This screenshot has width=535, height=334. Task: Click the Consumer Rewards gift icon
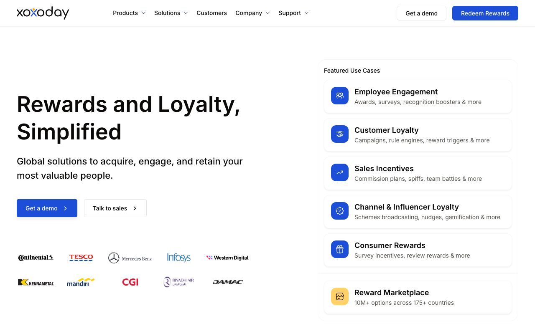click(x=340, y=249)
